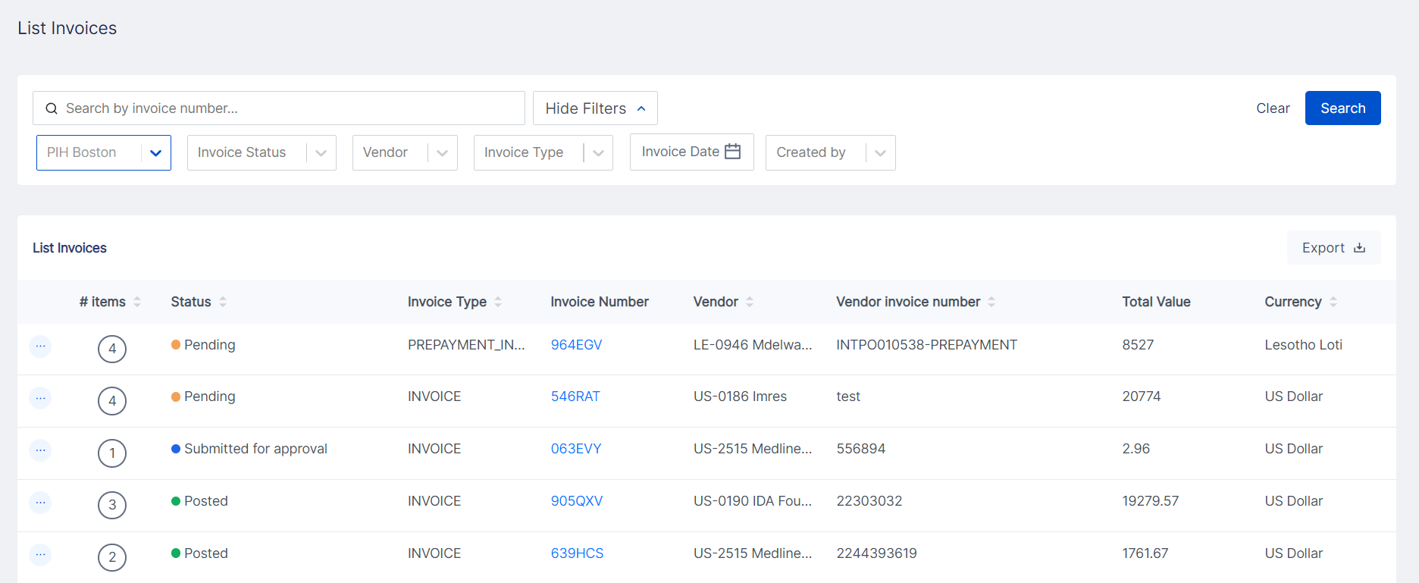The width and height of the screenshot is (1419, 583).
Task: Focus the Search by invoice number field
Action: point(279,108)
